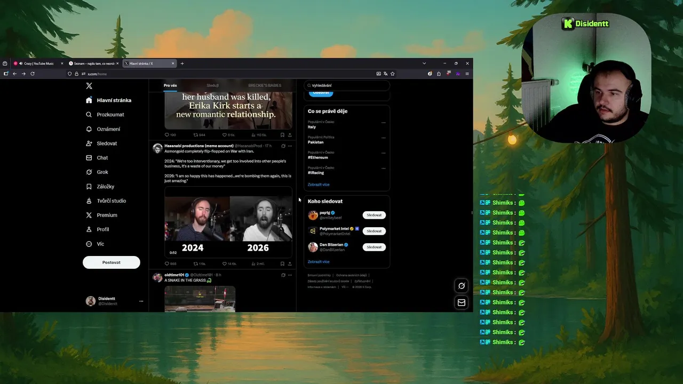Switch to the Sleduji tab
The height and width of the screenshot is (384, 683).
coord(212,85)
